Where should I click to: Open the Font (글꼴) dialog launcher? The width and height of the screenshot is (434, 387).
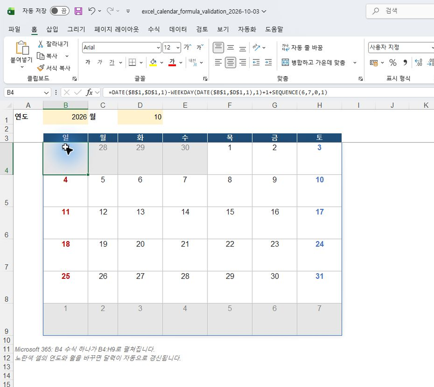point(205,79)
